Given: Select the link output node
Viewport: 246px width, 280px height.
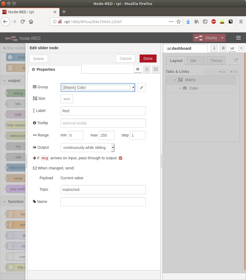Looking at the screenshot, I should [16, 104].
